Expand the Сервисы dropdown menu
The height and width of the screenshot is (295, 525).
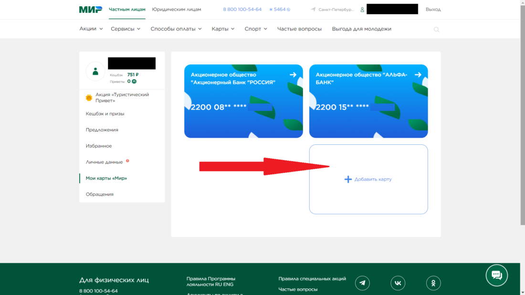126,29
